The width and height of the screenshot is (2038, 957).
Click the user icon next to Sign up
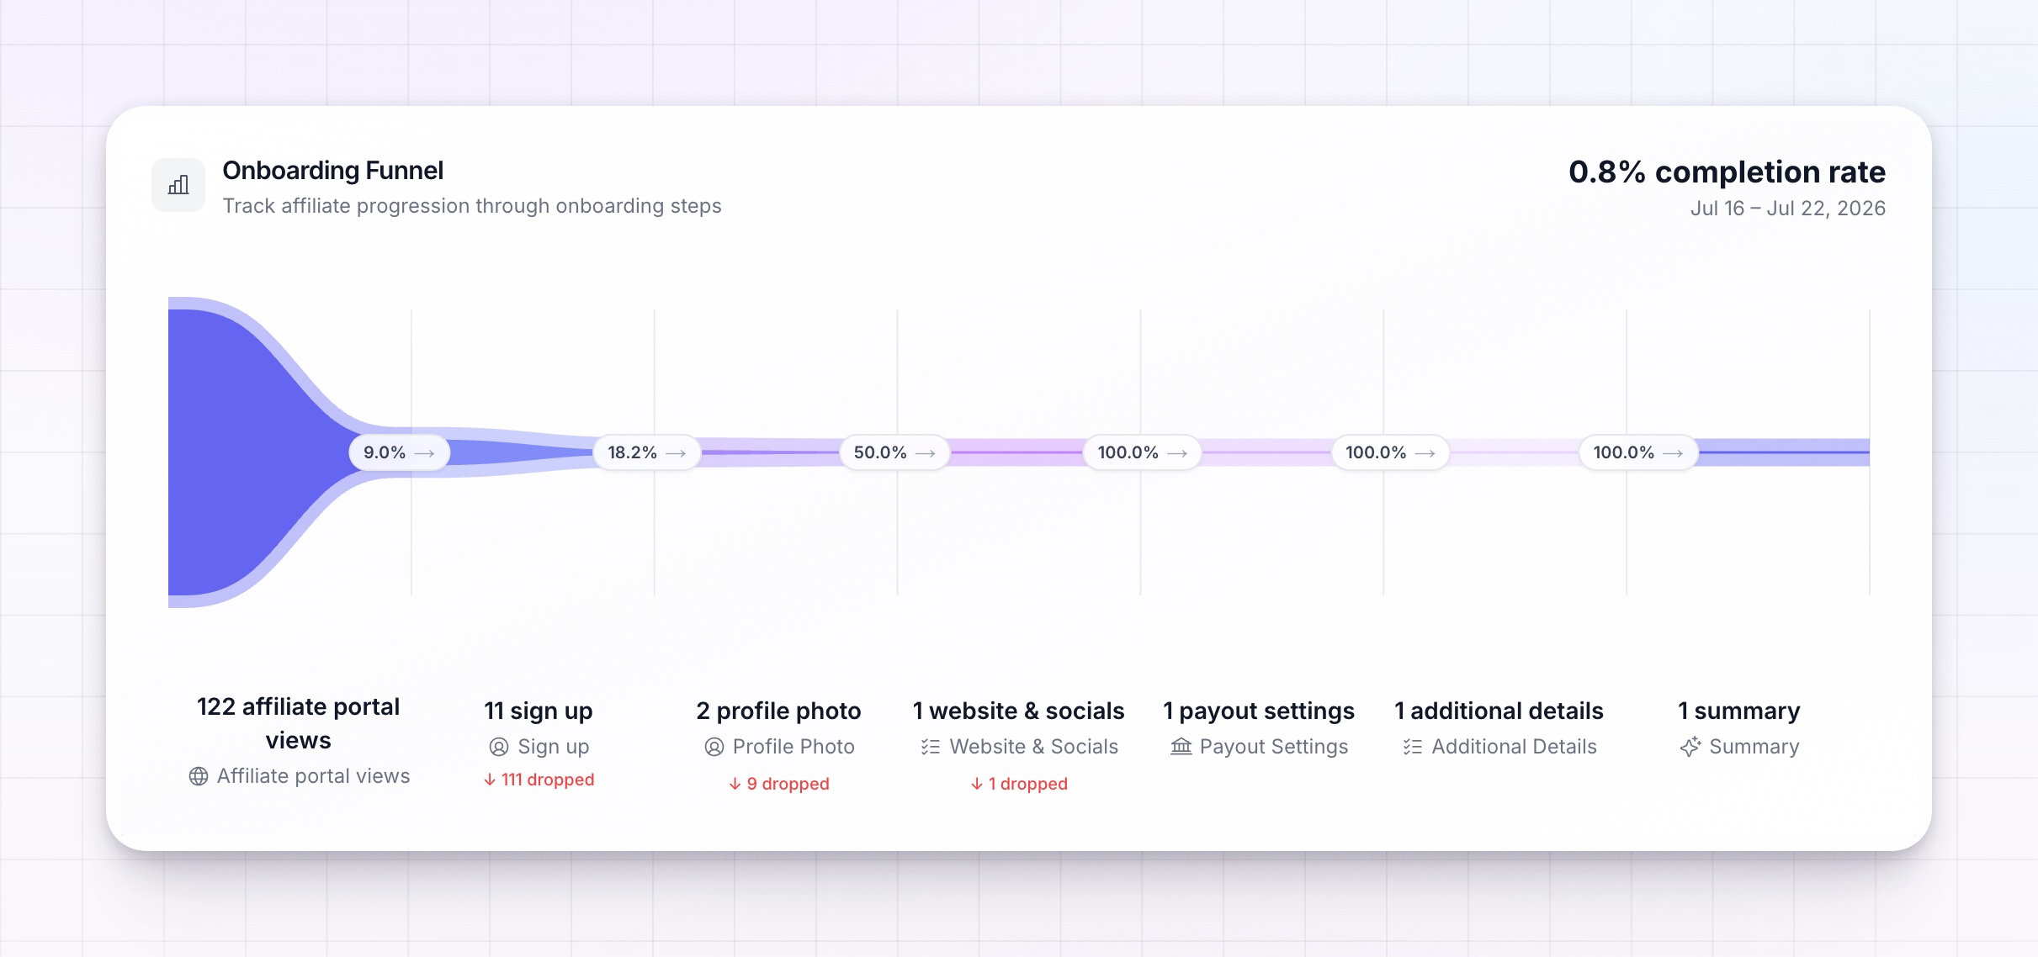(x=499, y=747)
